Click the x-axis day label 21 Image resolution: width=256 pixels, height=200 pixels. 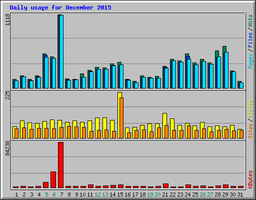165,194
